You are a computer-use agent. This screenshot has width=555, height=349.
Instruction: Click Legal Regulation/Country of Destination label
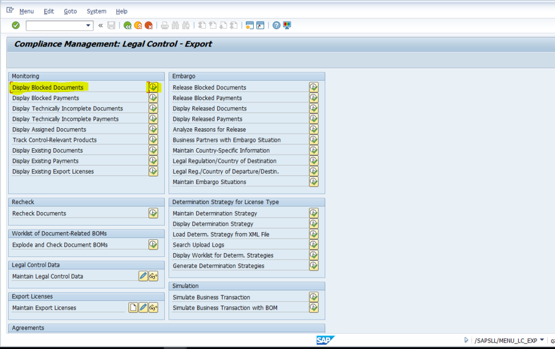point(224,161)
